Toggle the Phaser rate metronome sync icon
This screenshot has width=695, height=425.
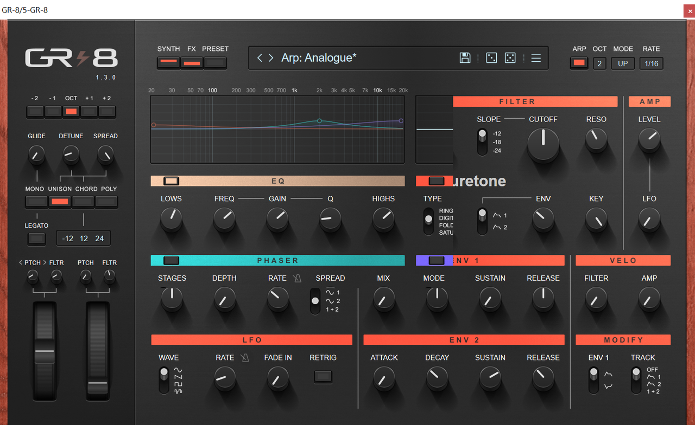297,278
